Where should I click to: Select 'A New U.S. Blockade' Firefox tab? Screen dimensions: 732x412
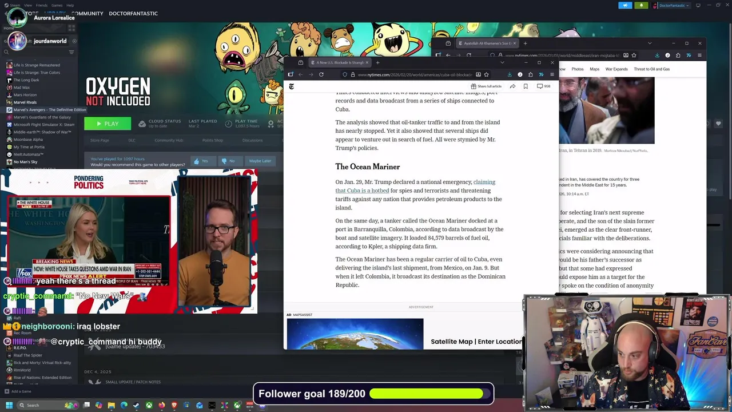pos(339,62)
